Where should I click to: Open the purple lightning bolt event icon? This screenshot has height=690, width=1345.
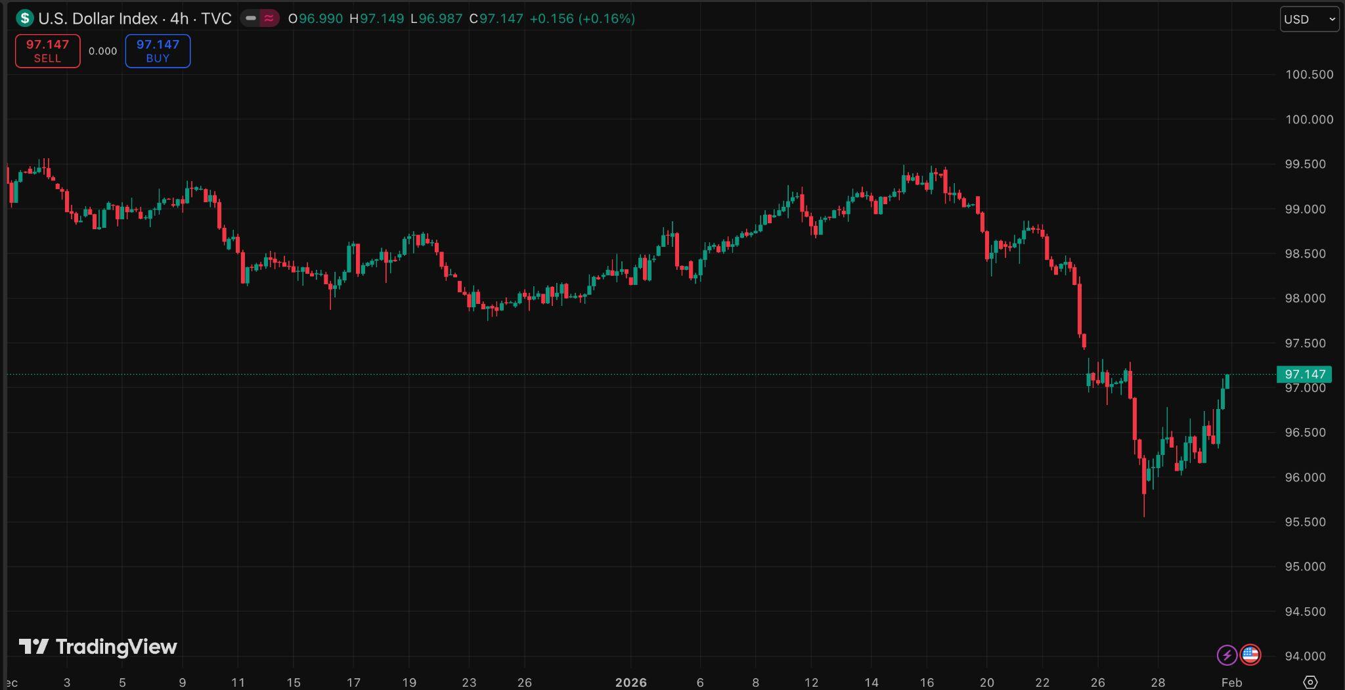[x=1227, y=655]
